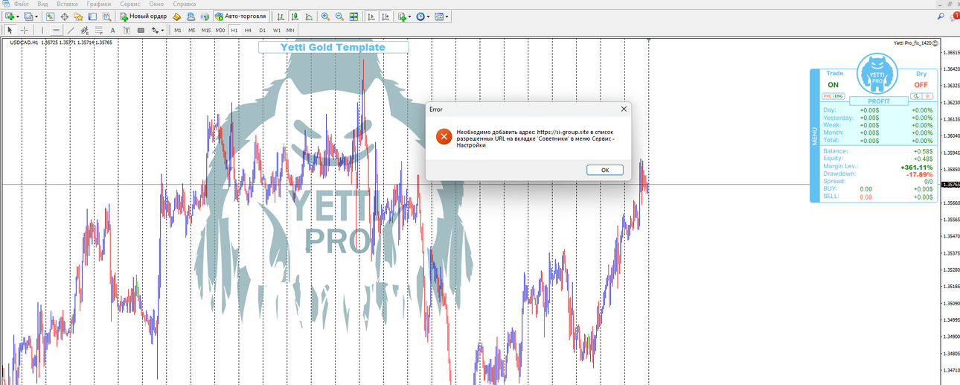Toggle Auto-trading (Авто-торговля)
960x385 pixels.
point(240,16)
